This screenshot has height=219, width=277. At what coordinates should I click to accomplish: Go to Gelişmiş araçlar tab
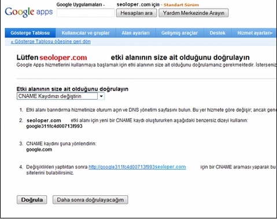(x=179, y=33)
